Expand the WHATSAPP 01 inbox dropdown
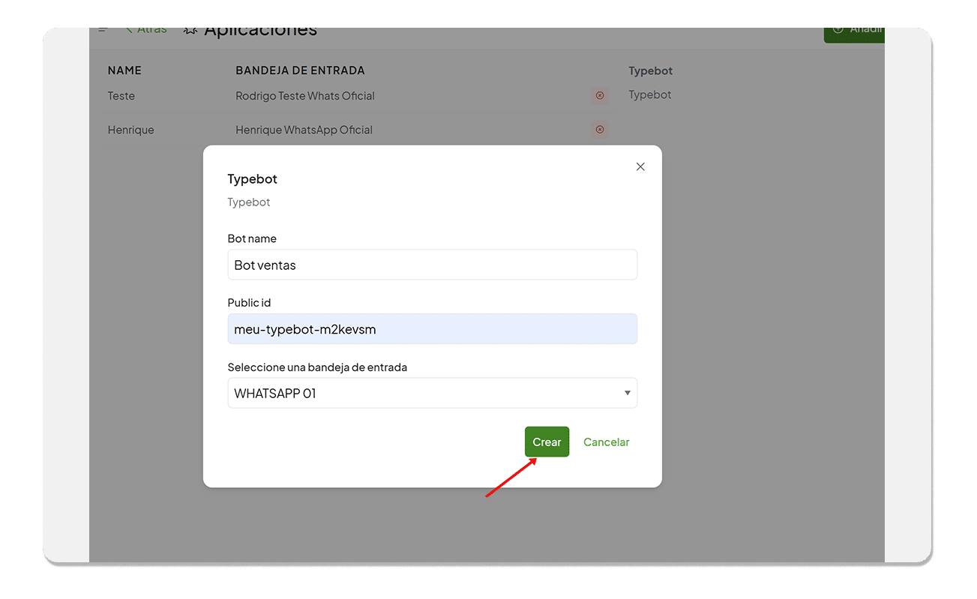Image resolution: width=977 pixels, height=599 pixels. click(x=432, y=393)
